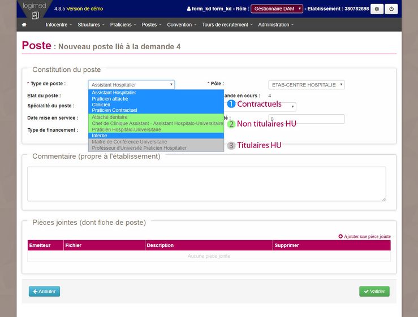The height and width of the screenshot is (317, 418).
Task: Open the Pôle ETAB-CENTRE HOSPITALIE dropdown
Action: [x=307, y=85]
